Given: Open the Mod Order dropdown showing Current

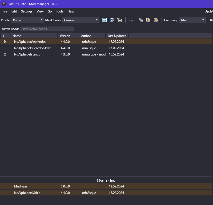Looking at the screenshot, I should click(x=81, y=20).
